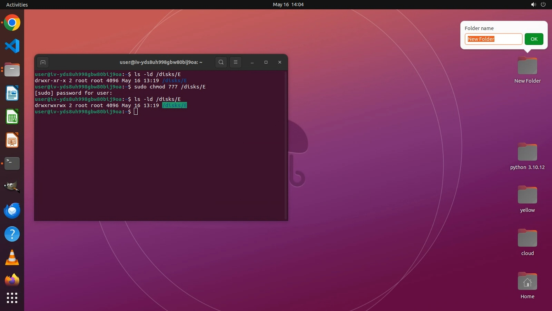Image resolution: width=552 pixels, height=311 pixels.
Task: Launch GIMP image editor from dock
Action: point(12,187)
